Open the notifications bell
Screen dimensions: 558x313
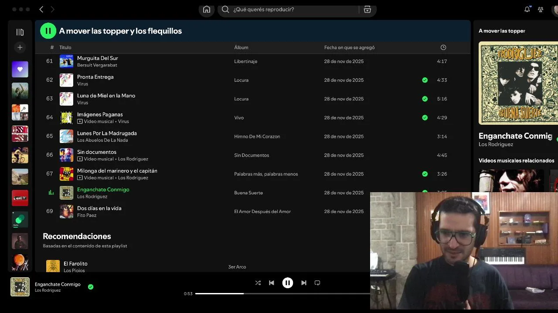pos(527,9)
